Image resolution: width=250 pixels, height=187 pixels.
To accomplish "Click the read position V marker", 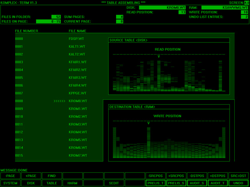I will pos(159,56).
